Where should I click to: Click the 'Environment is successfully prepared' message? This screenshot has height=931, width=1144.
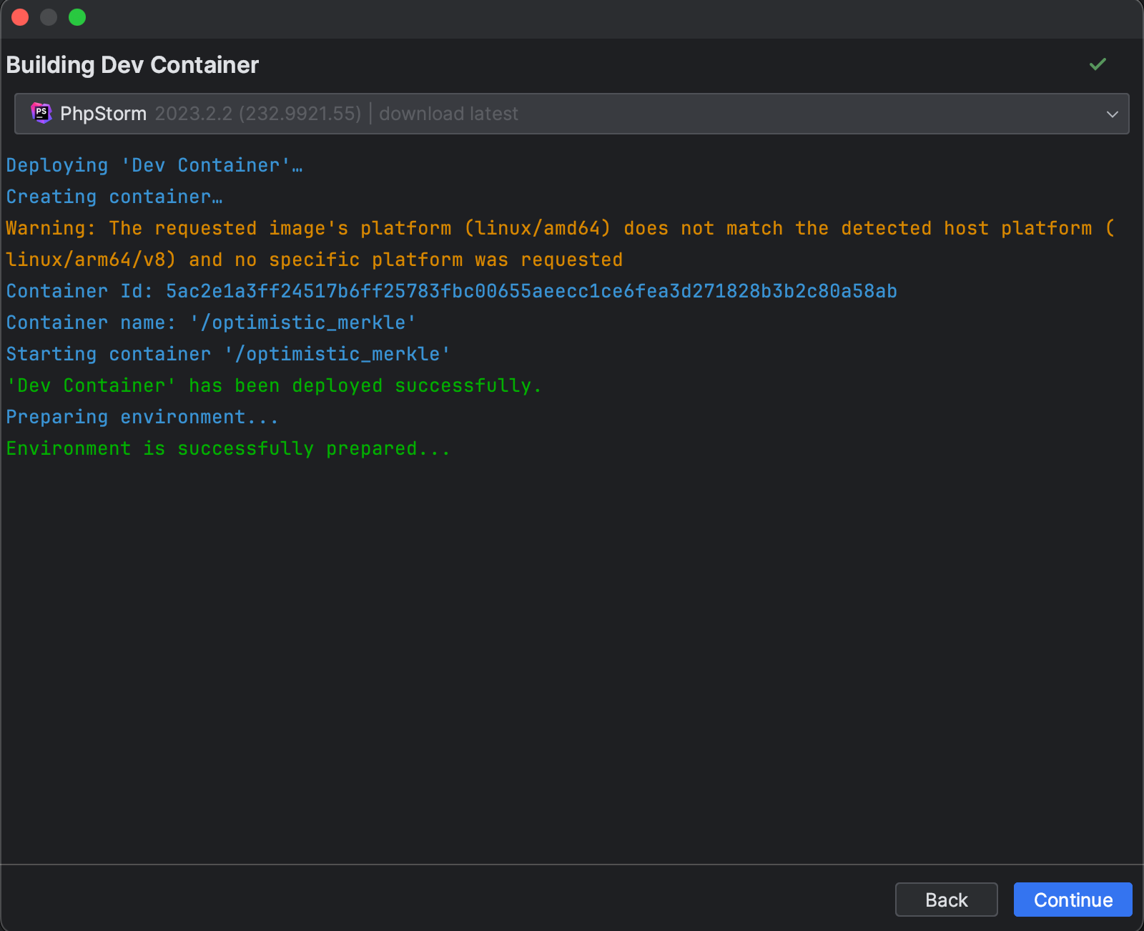(x=227, y=448)
